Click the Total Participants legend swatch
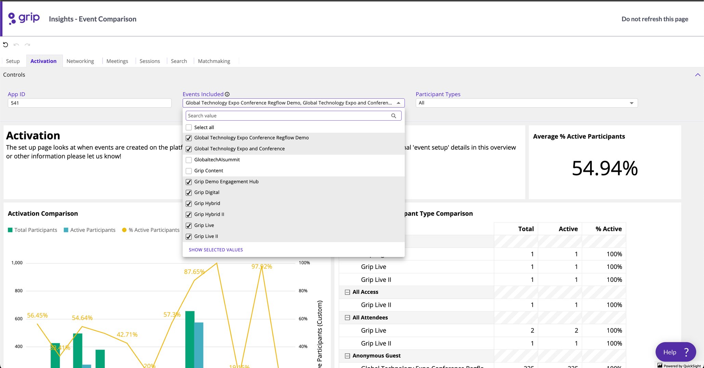Screen dimensions: 704x368 tap(10, 230)
